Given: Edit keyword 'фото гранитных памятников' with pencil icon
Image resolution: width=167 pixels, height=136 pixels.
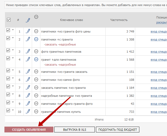Looking at the screenshot, I should coord(28,52).
